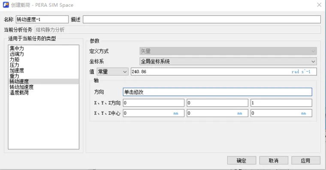This screenshot has height=170, width=326.
Task: Edit the Z center coordinate field
Action: tap(281, 113)
